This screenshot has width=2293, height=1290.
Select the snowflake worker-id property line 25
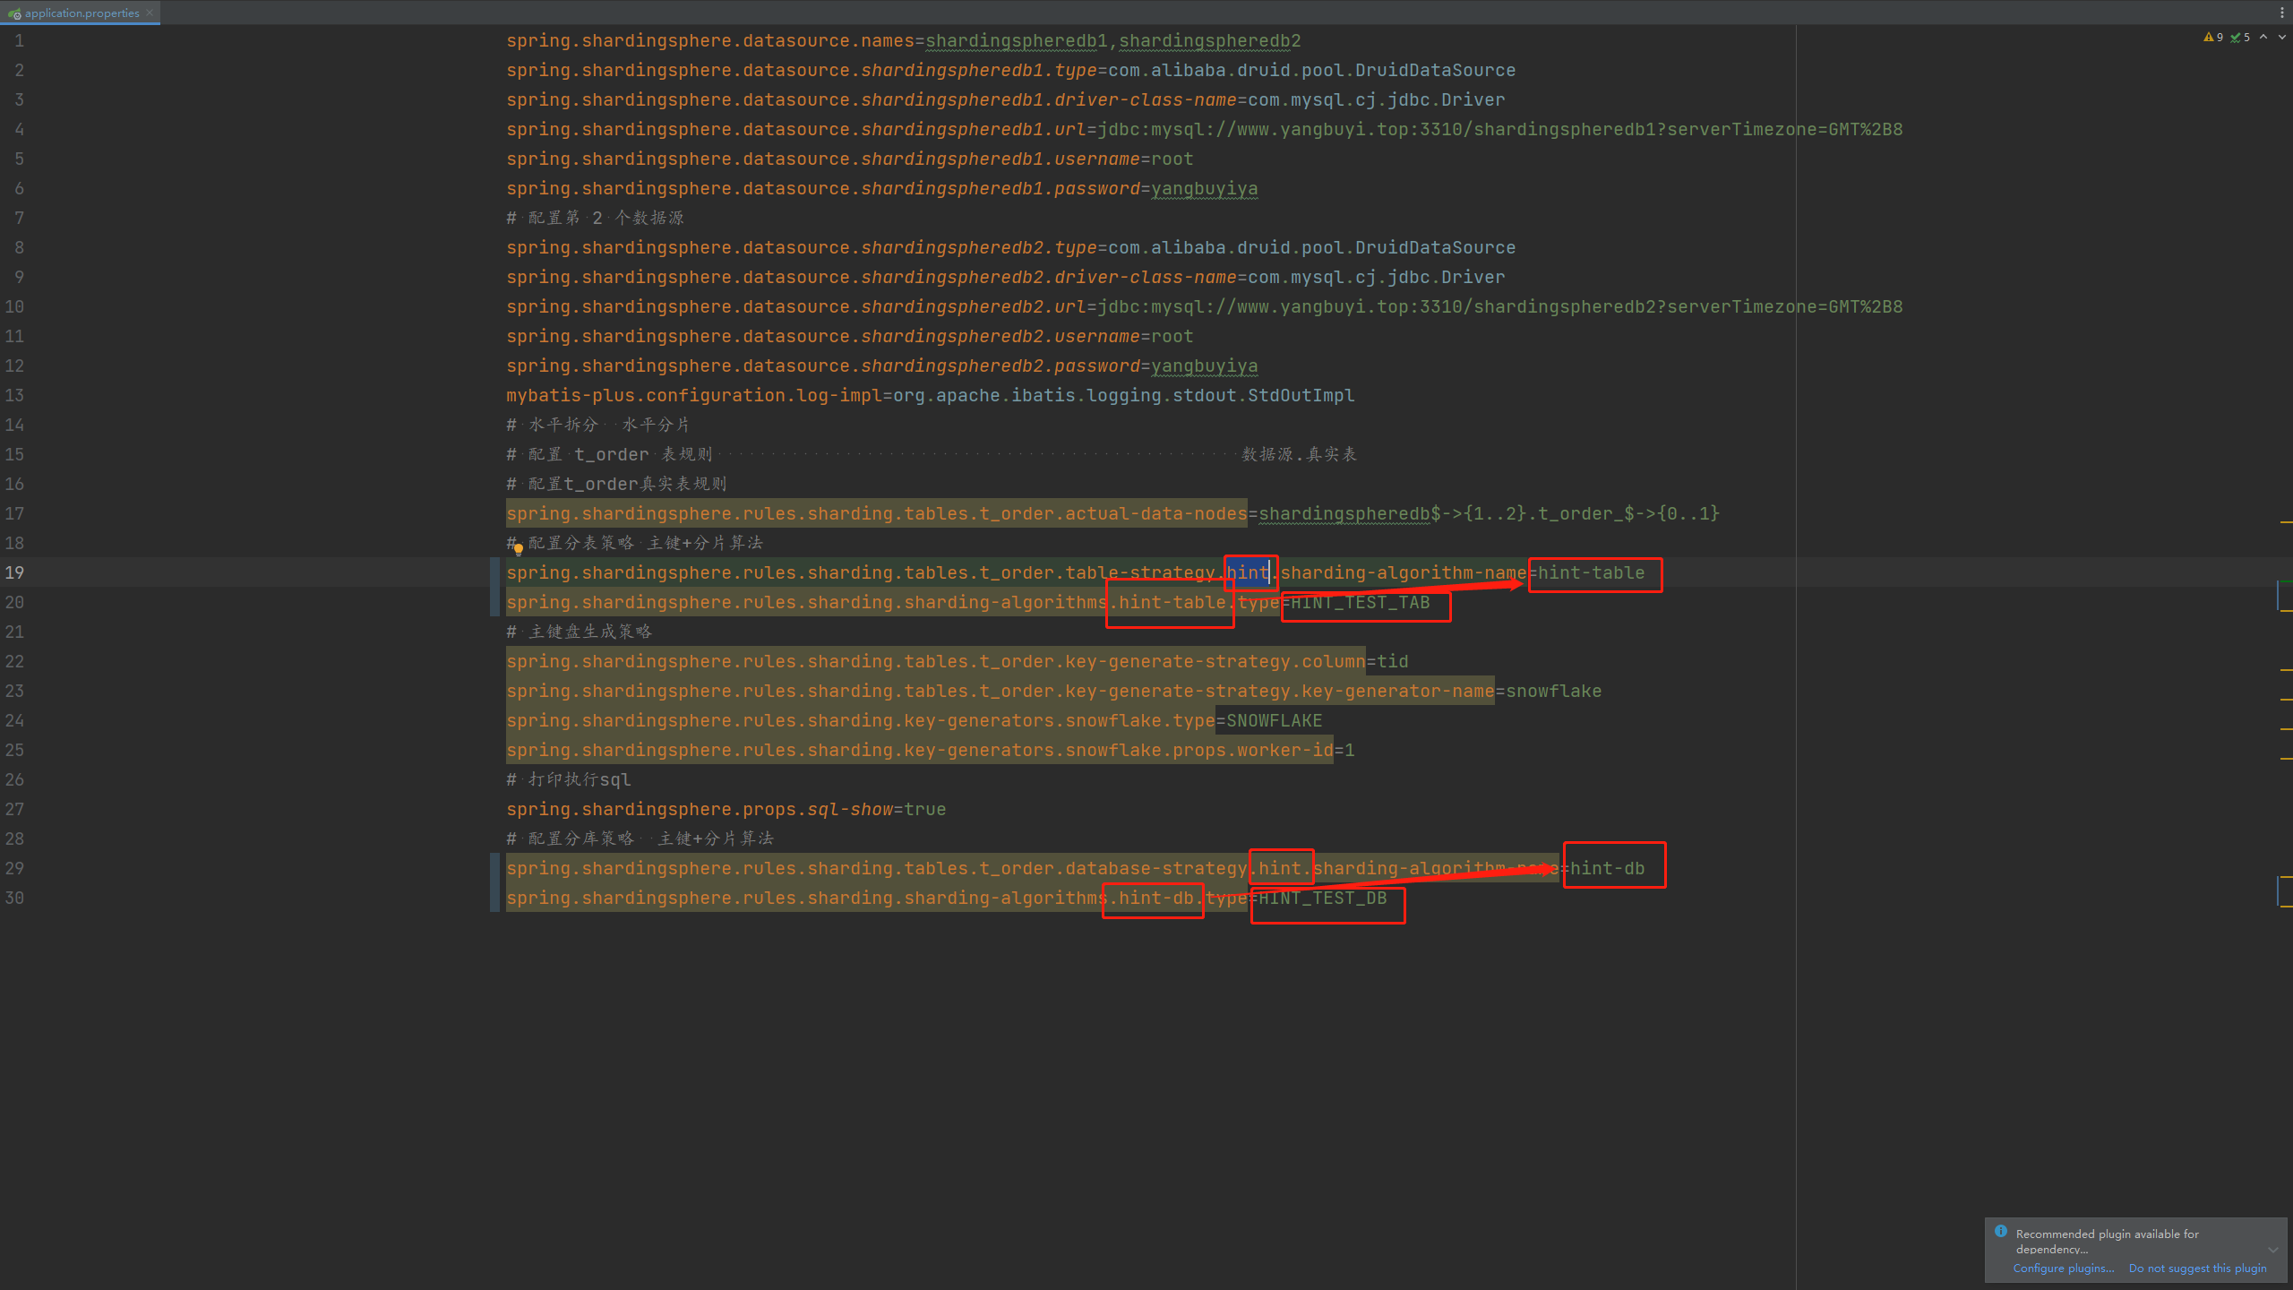929,750
